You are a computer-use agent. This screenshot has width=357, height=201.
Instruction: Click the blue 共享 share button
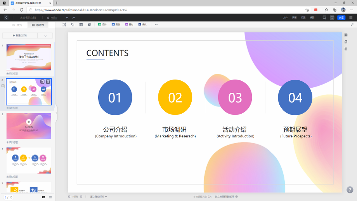(341, 17)
